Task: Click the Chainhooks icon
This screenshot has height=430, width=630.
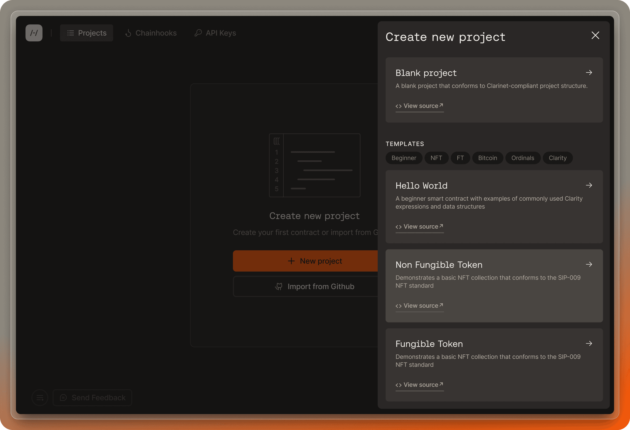Action: [x=127, y=33]
